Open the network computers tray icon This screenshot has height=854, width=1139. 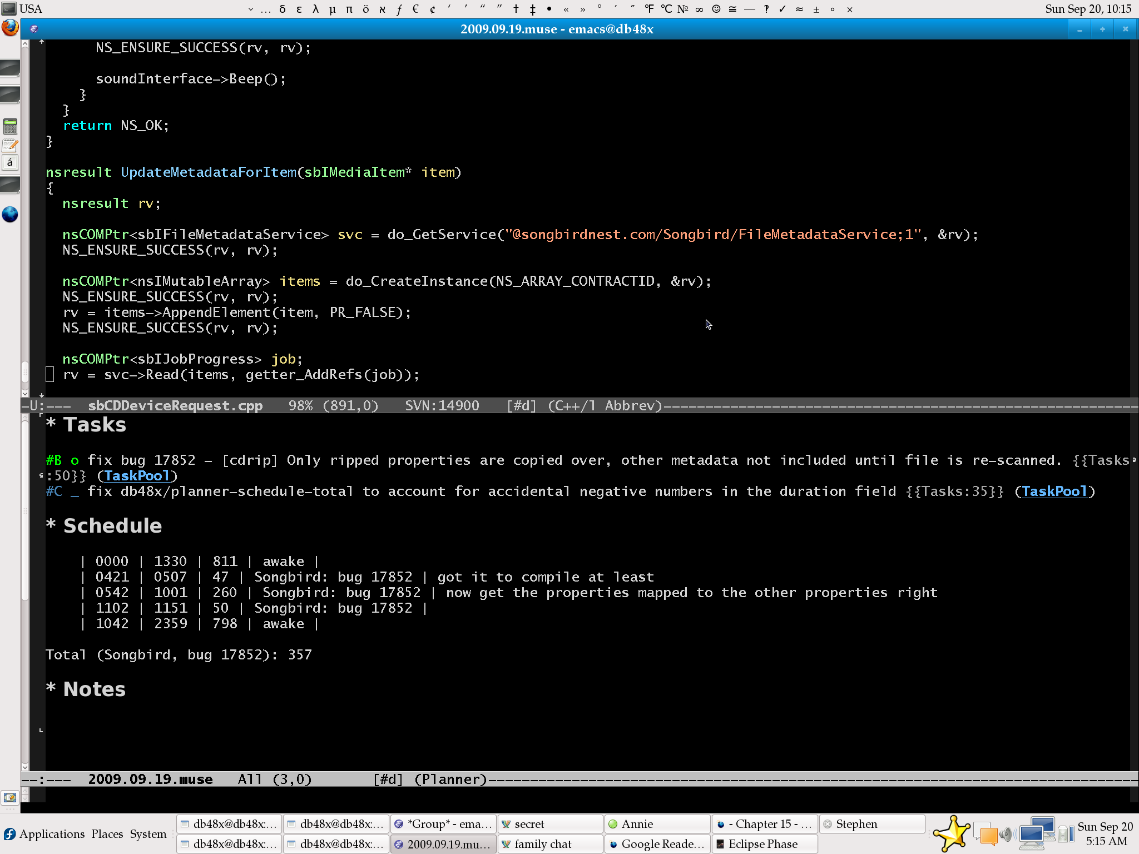pos(1037,832)
